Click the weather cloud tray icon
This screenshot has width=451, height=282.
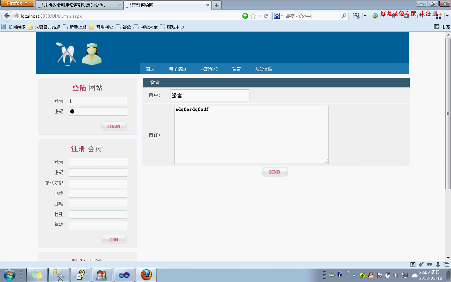coord(415,275)
